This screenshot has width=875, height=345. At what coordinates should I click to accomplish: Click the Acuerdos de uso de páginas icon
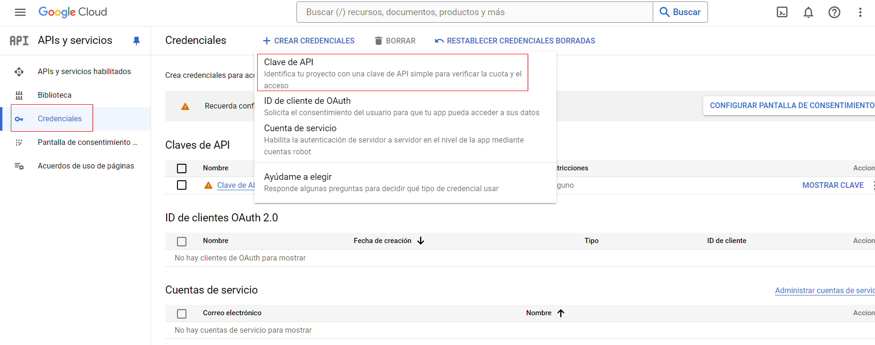coord(19,166)
